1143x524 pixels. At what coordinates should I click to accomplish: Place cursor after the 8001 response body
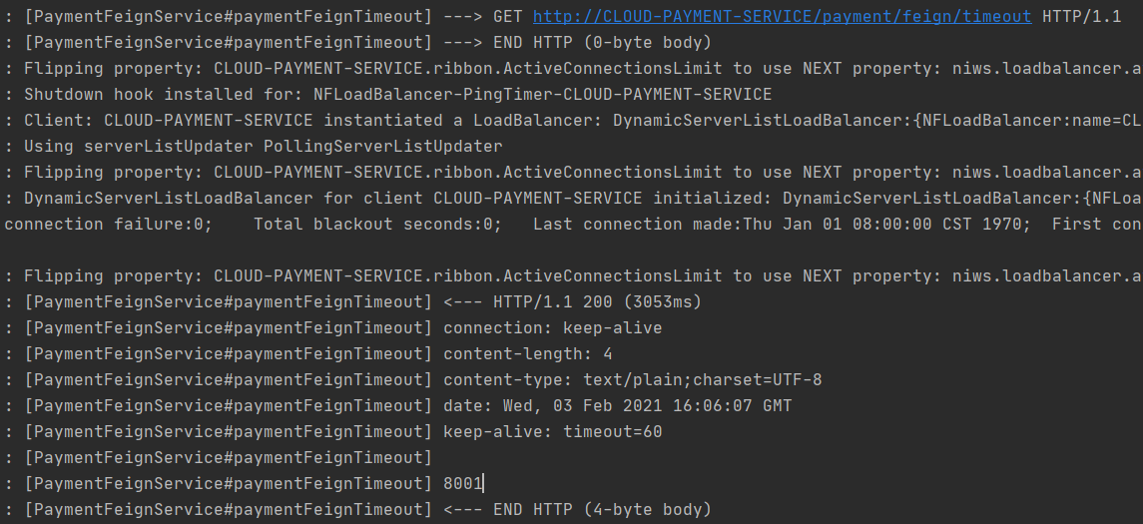[x=483, y=484]
